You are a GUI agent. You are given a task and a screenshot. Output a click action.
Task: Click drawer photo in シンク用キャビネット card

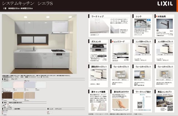click(142, 49)
